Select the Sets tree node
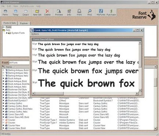This screenshot has height=136, width=159. tap(8, 30)
